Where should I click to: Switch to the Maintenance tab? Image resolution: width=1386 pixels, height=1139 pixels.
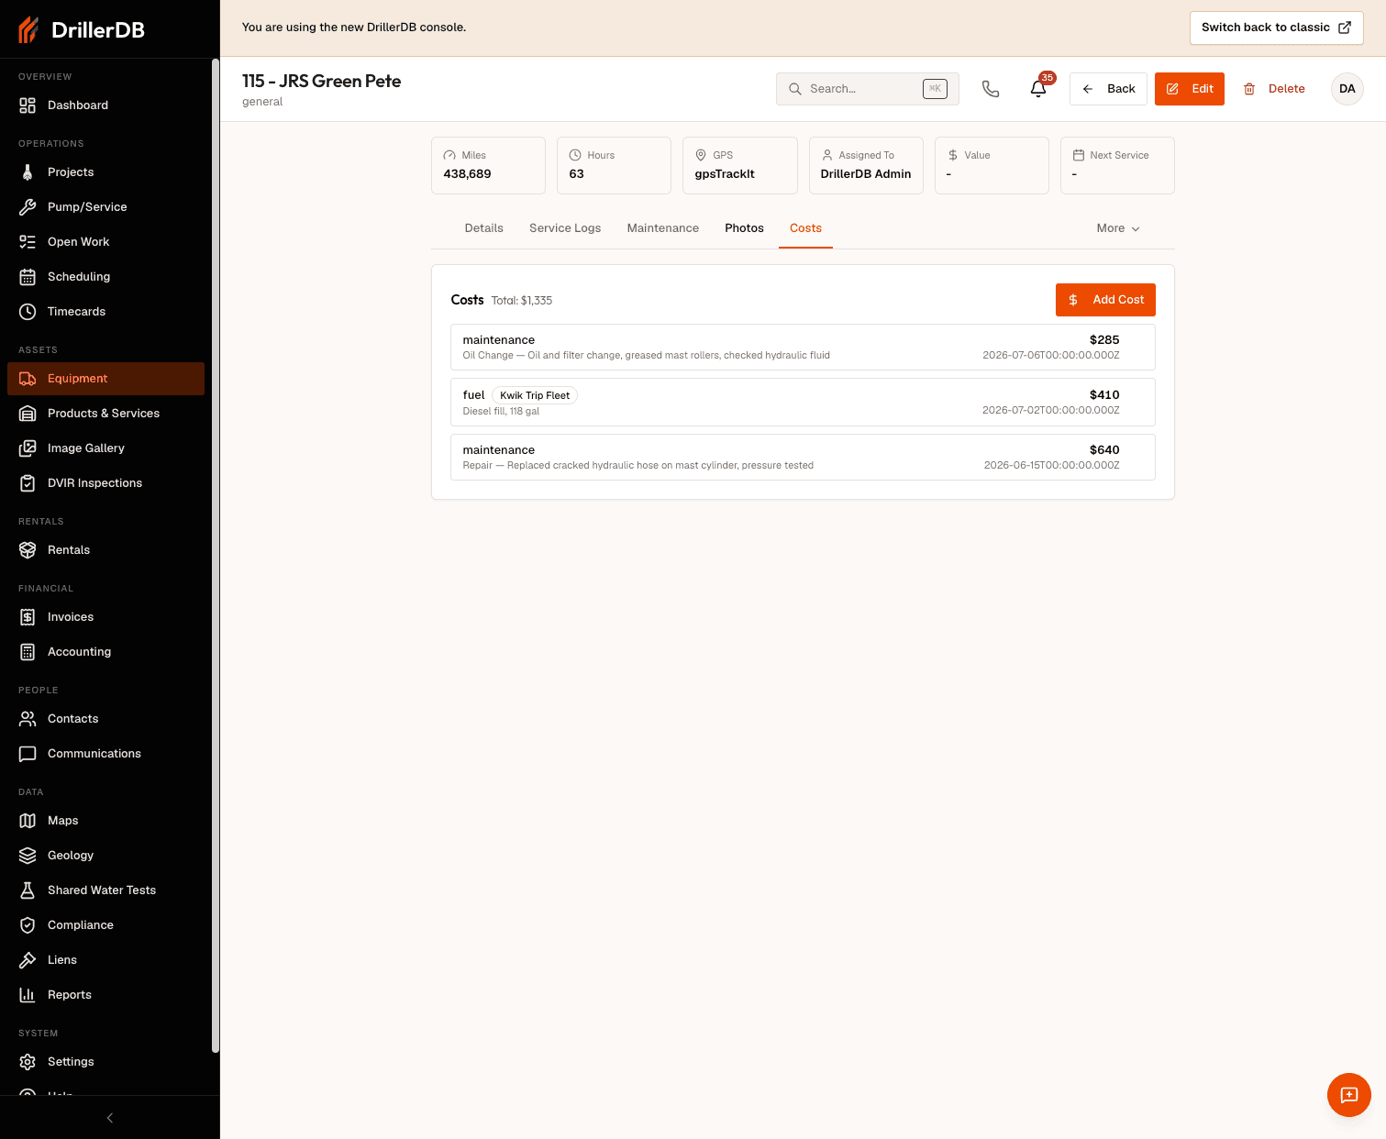pyautogui.click(x=663, y=228)
